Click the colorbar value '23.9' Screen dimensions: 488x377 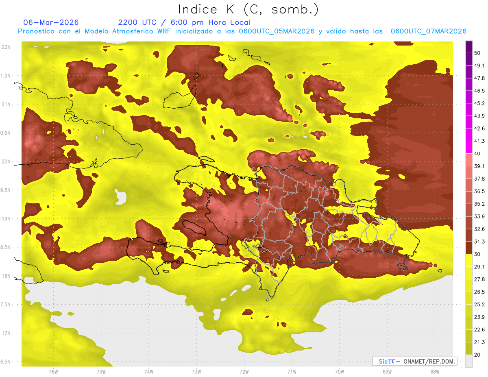tap(479, 317)
